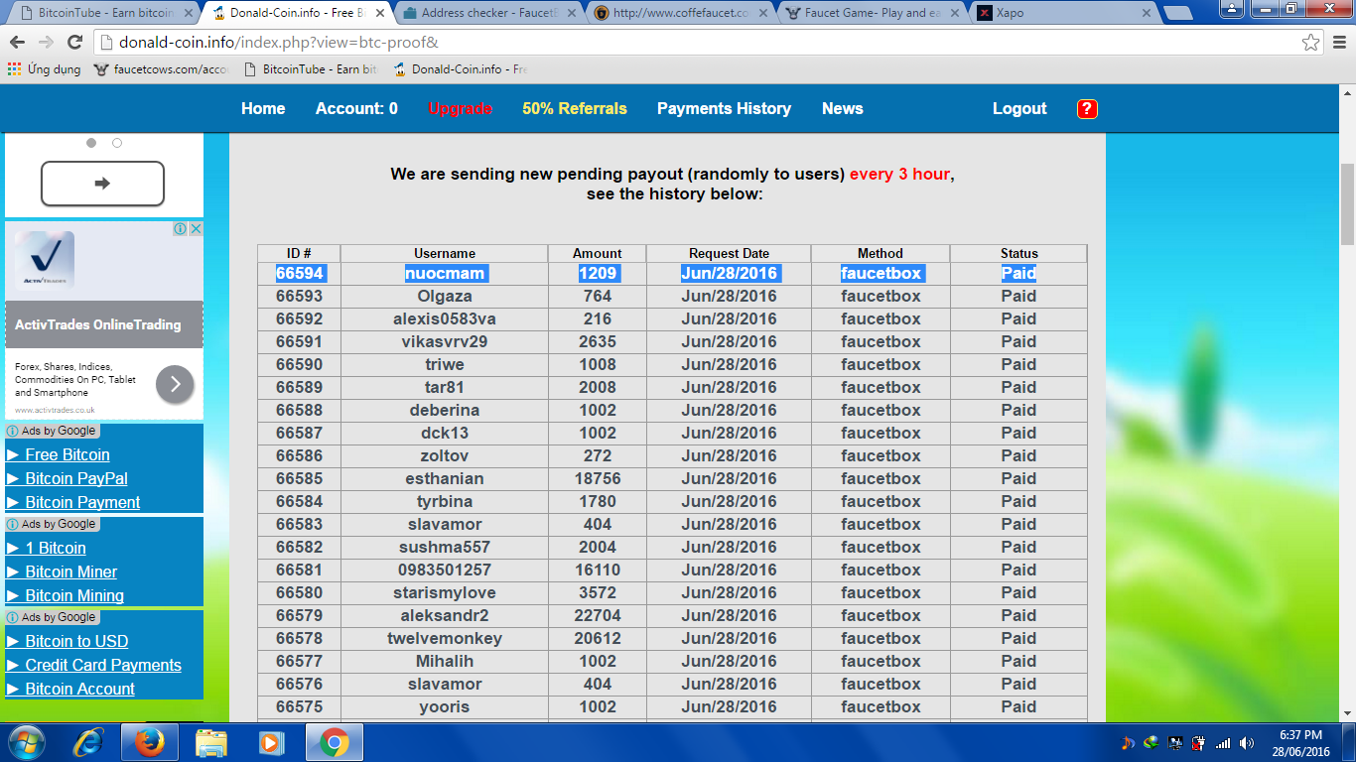The image size is (1356, 762).
Task: Open Windows Explorer folder in taskbar
Action: click(211, 742)
